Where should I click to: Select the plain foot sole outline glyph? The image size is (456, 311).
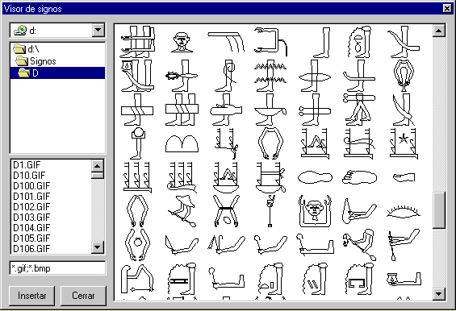(x=315, y=177)
